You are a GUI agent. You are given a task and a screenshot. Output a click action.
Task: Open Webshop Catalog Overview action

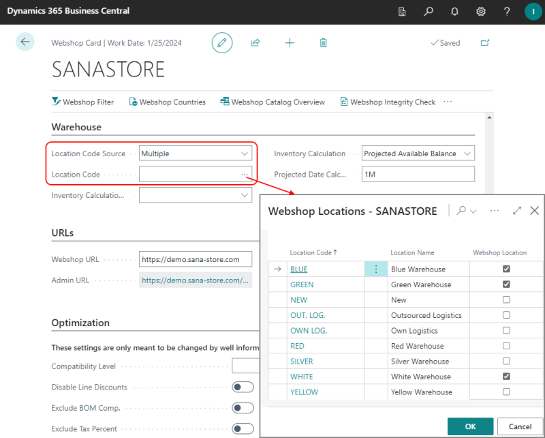click(x=272, y=102)
